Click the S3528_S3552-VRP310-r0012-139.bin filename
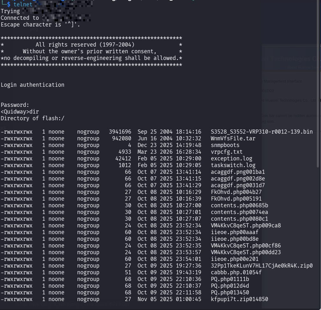Viewport: 321px width, 310px height. click(262, 132)
